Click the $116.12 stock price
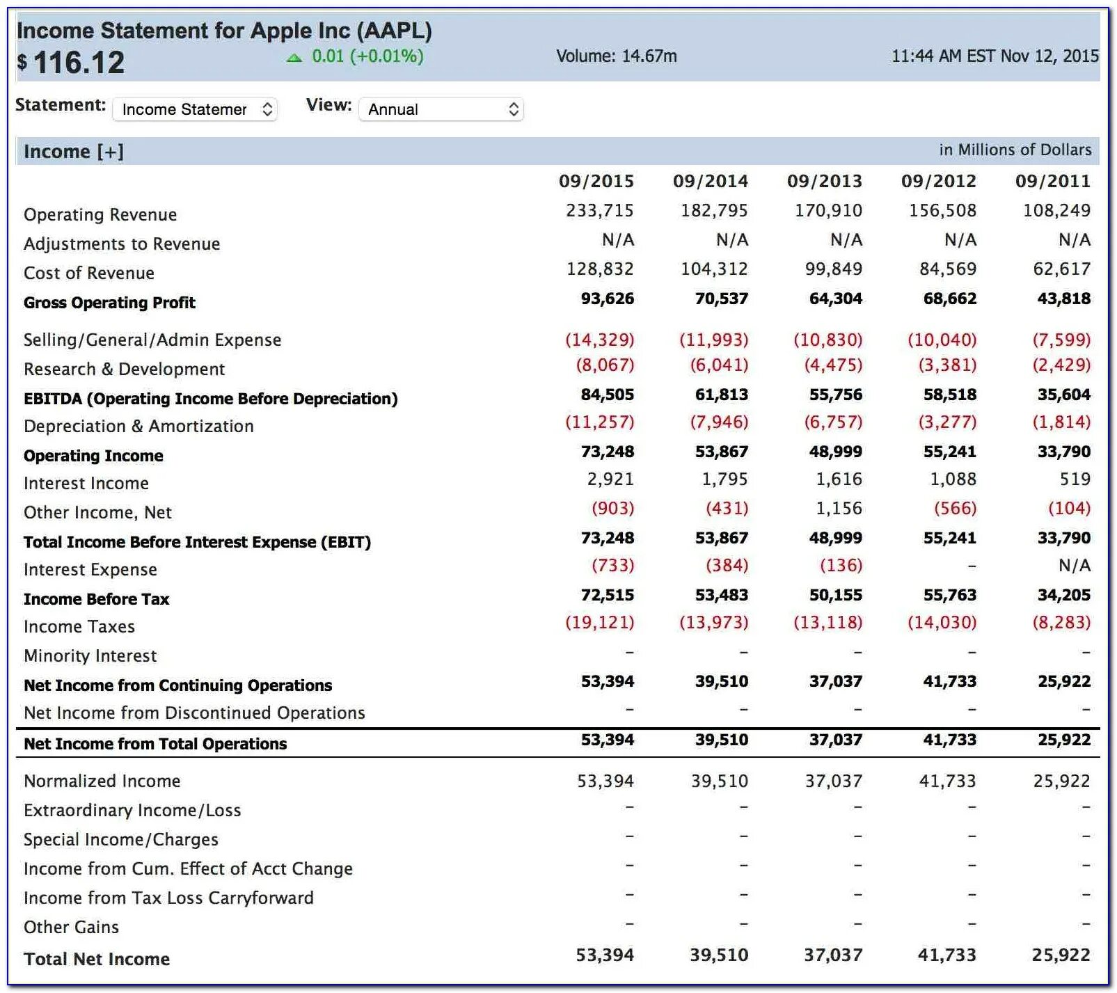Screen dimensions: 1117x993 [x=71, y=63]
